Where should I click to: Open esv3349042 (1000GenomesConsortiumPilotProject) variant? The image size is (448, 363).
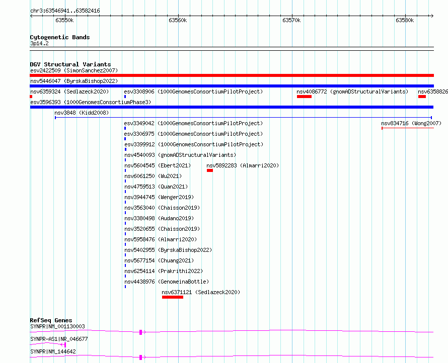tap(193, 123)
